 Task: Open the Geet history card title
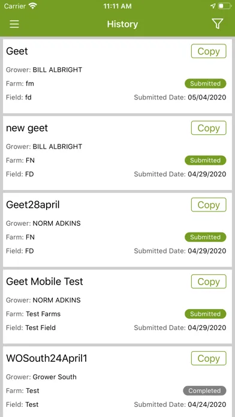17,51
